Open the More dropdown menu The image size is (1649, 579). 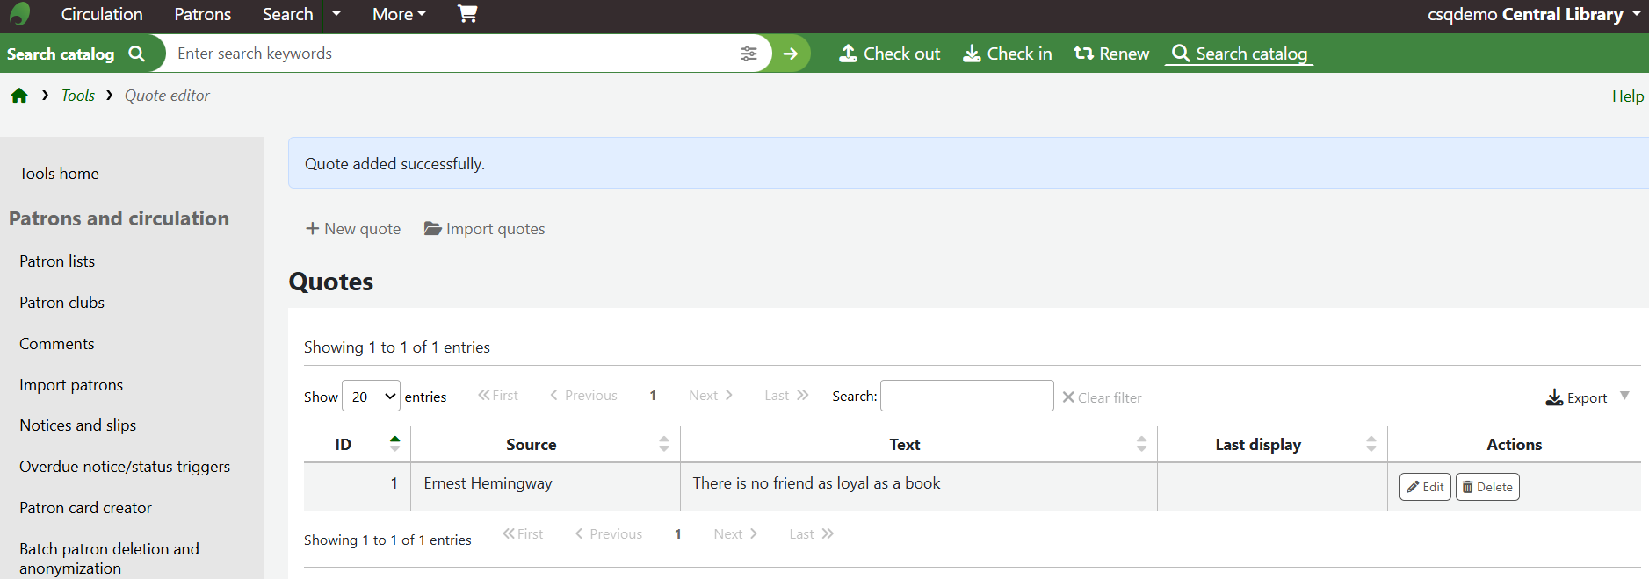(x=399, y=14)
